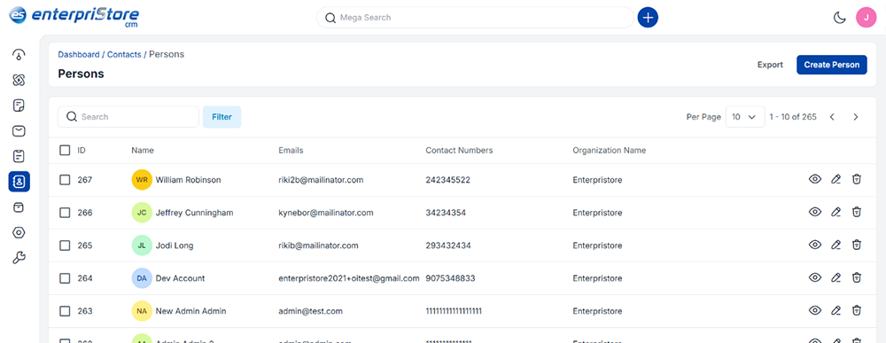The image size is (886, 343).
Task: Edit William Robinson with pencil icon
Action: (x=835, y=180)
